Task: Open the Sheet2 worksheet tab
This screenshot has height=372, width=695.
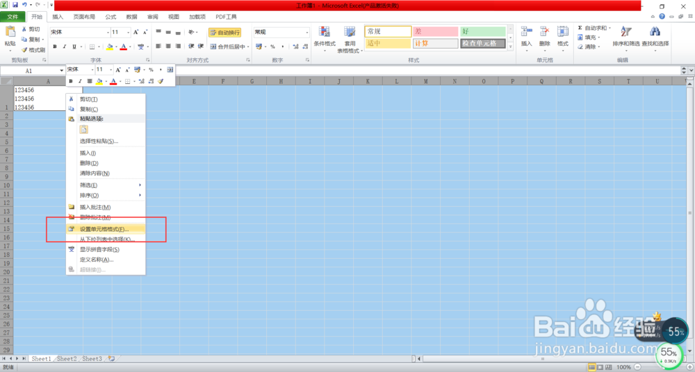Action: pos(67,359)
